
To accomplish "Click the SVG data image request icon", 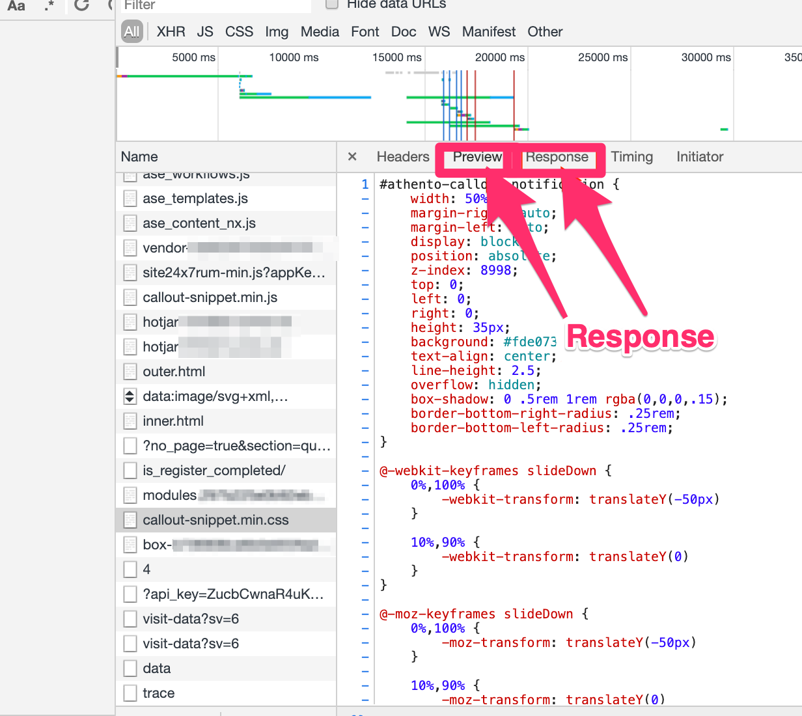I will [130, 396].
